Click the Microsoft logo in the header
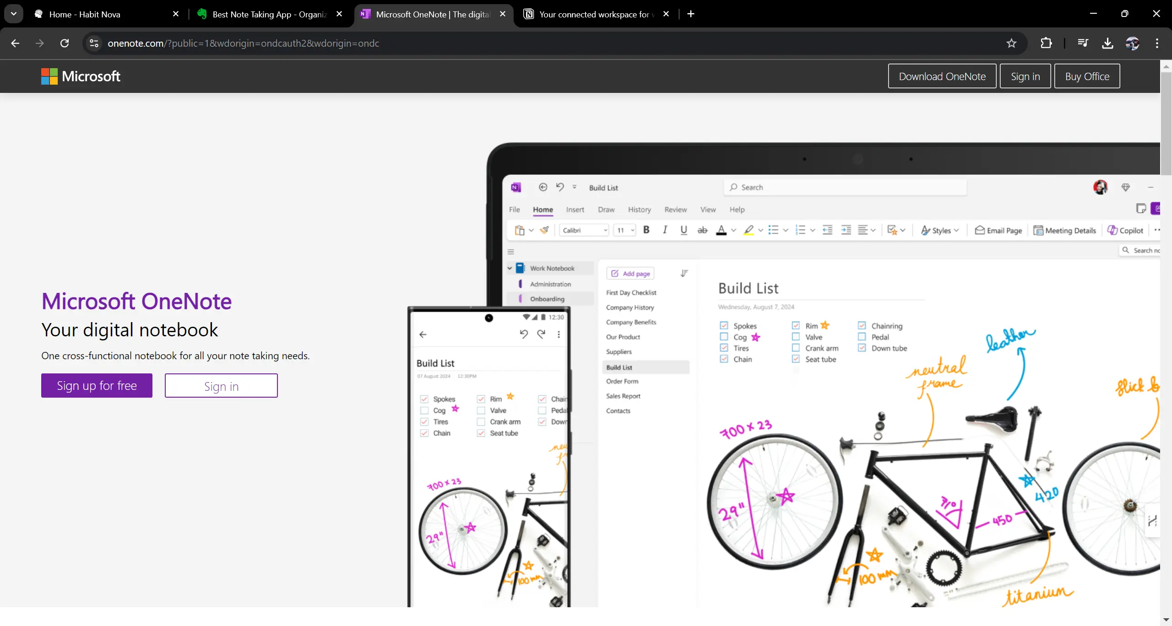This screenshot has height=626, width=1172. point(81,76)
